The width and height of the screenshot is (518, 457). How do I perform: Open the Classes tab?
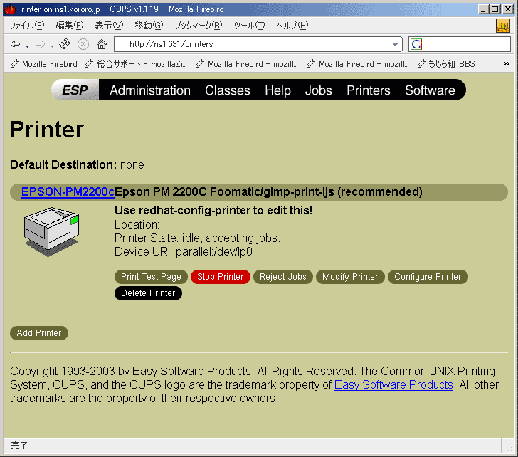click(228, 90)
